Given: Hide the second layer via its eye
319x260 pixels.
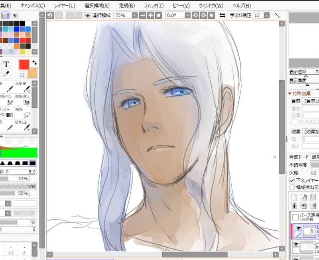Looking at the screenshot, I should pos(295,244).
